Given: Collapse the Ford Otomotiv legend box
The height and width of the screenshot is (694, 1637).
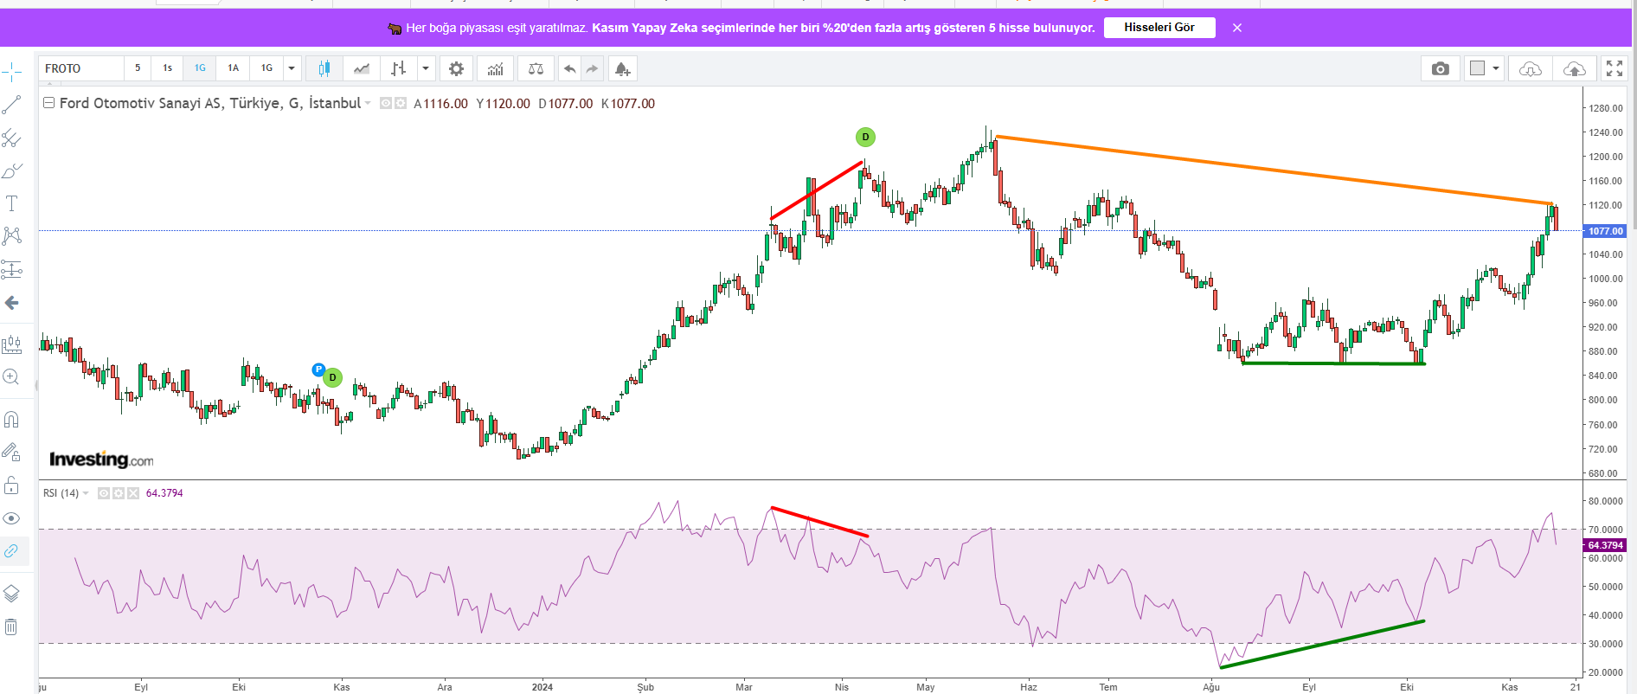Looking at the screenshot, I should 49,103.
